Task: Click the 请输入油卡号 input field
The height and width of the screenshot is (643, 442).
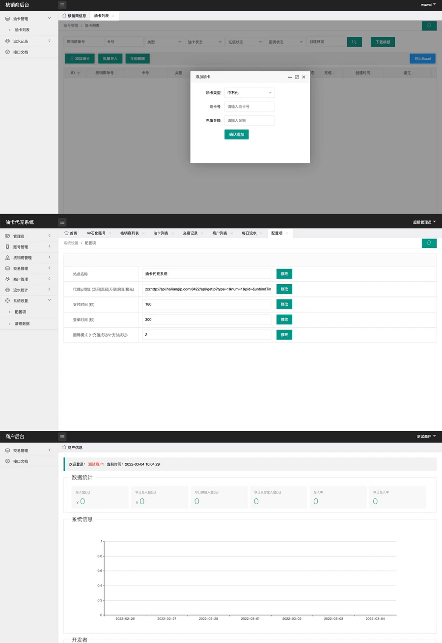Action: (x=249, y=107)
